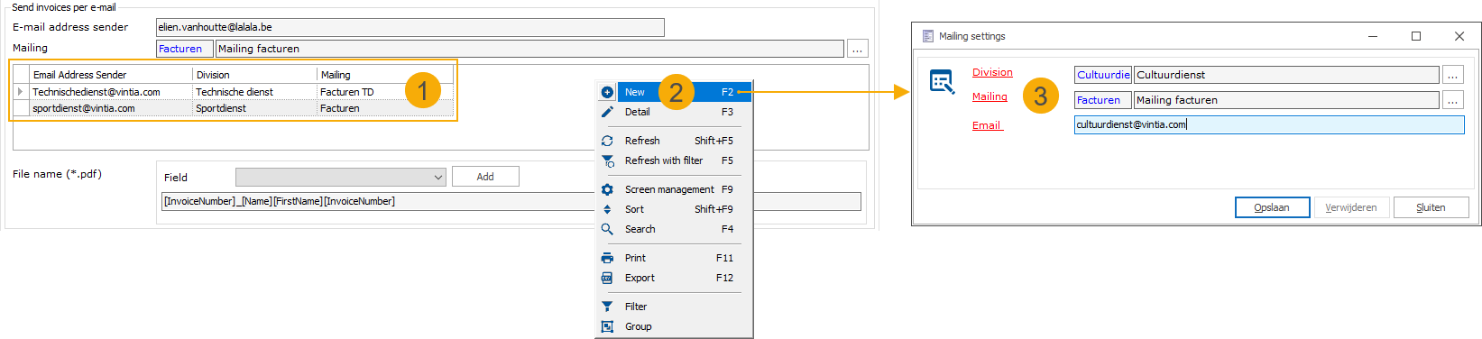This screenshot has width=1482, height=339.
Task: Click the Mailing link in settings dialog
Action: (990, 96)
